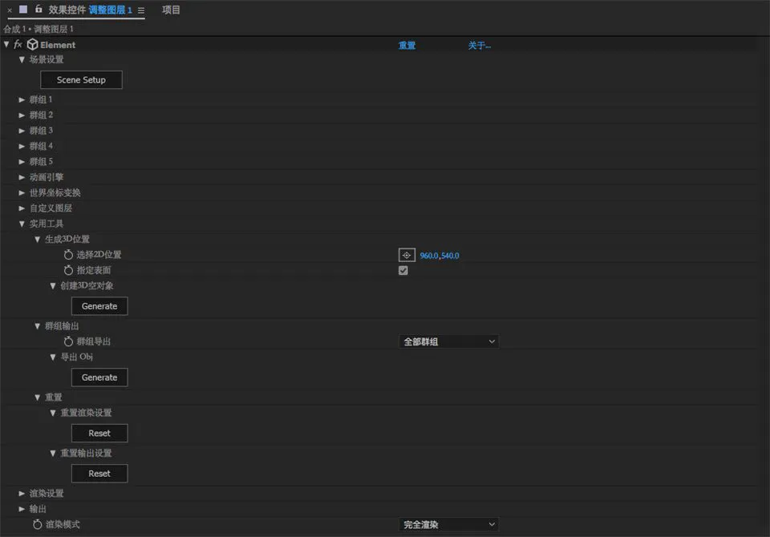This screenshot has height=537, width=770.
Task: Click the Scene Setup button
Action: 81,80
